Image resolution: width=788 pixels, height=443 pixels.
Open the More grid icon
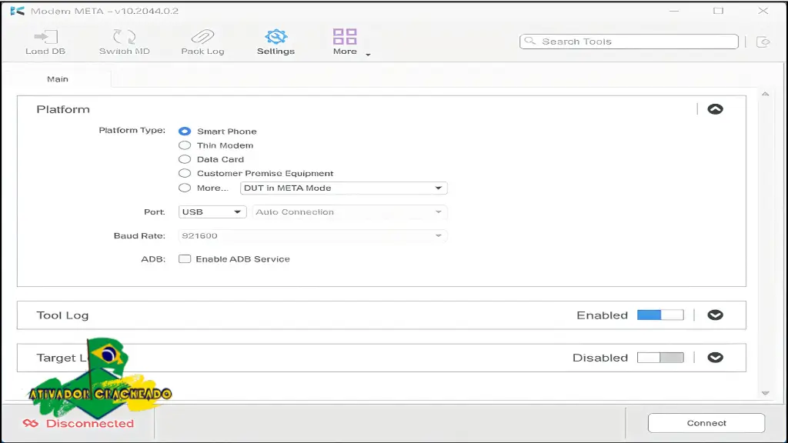point(345,36)
